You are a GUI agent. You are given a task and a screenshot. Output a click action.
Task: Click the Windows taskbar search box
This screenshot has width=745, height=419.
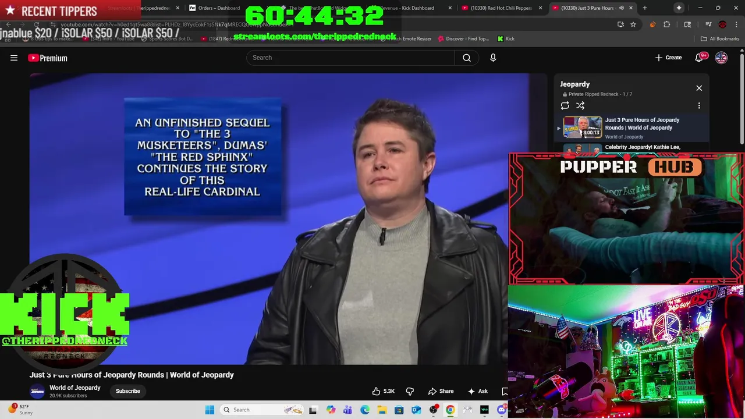263,410
